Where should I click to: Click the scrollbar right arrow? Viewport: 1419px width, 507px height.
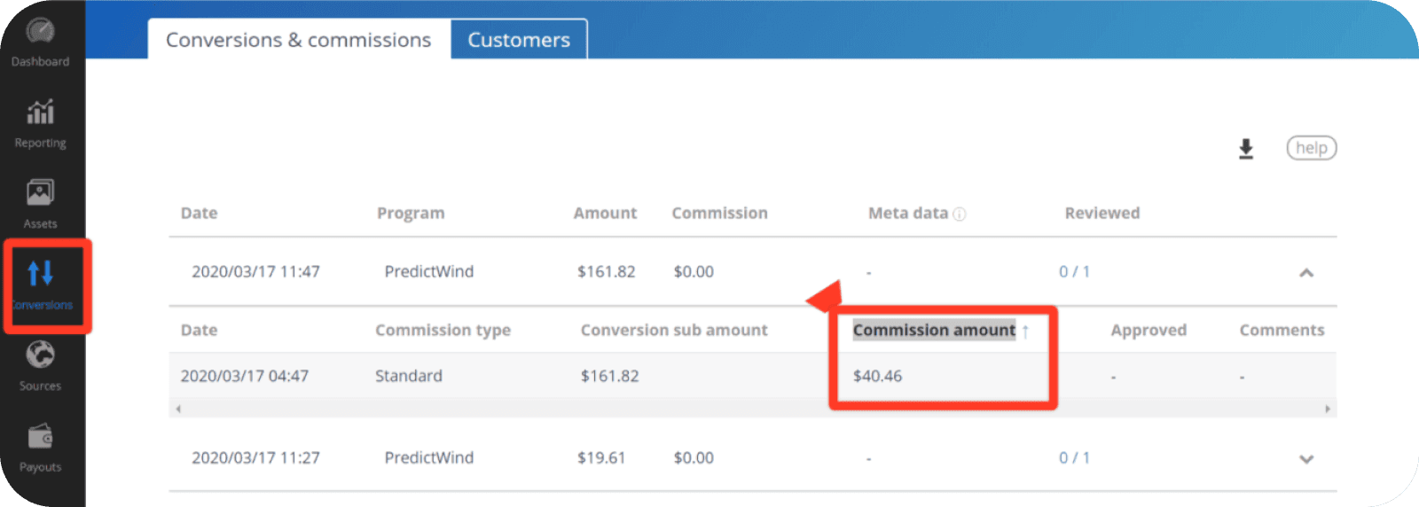pyautogui.click(x=1328, y=409)
